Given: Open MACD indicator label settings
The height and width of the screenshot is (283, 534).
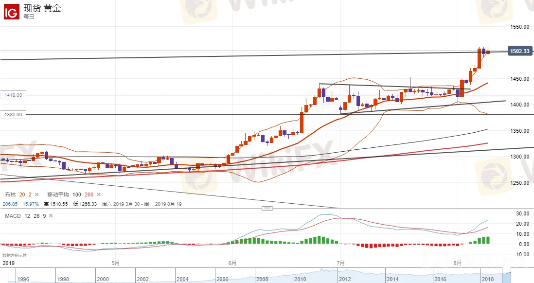Looking at the screenshot, I should [x=13, y=216].
